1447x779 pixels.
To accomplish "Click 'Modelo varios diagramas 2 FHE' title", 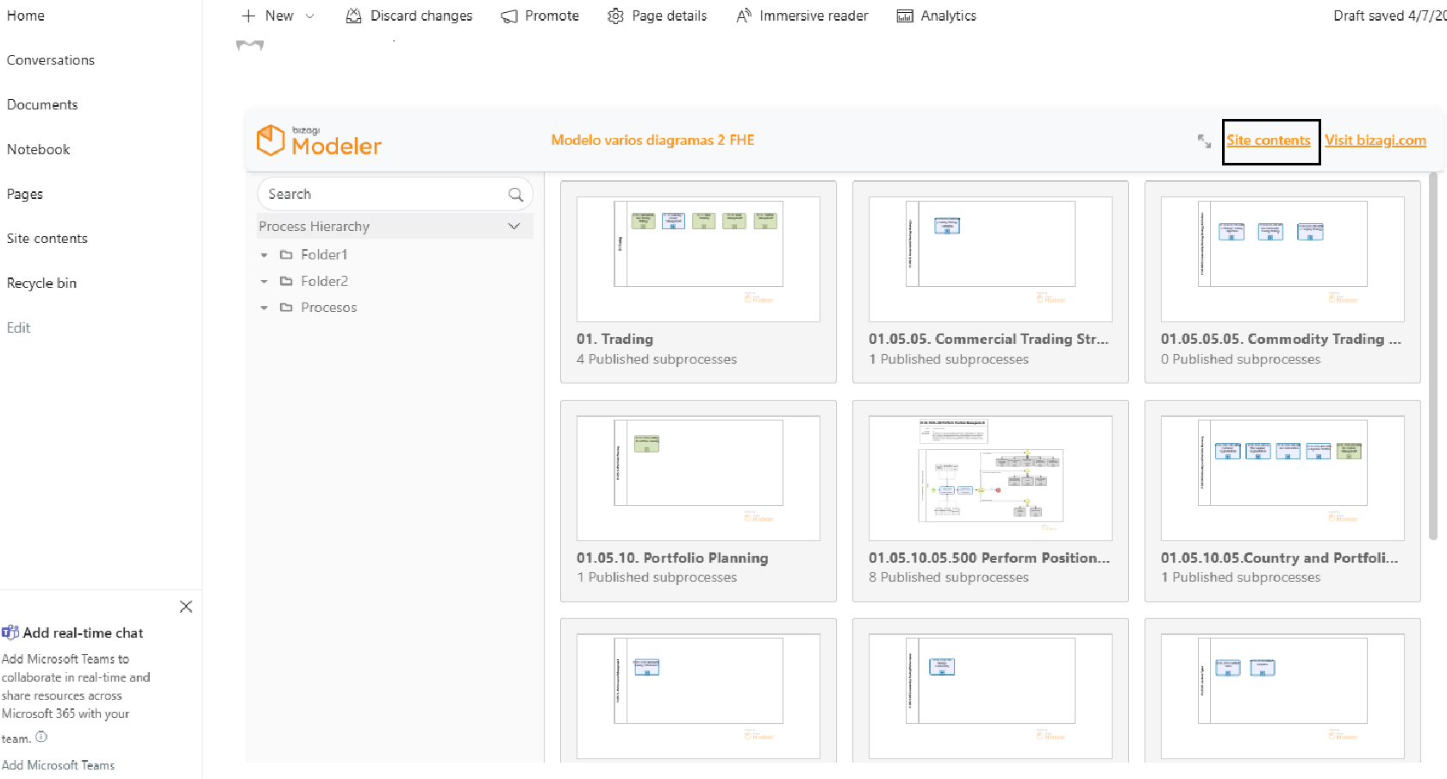I will point(652,140).
